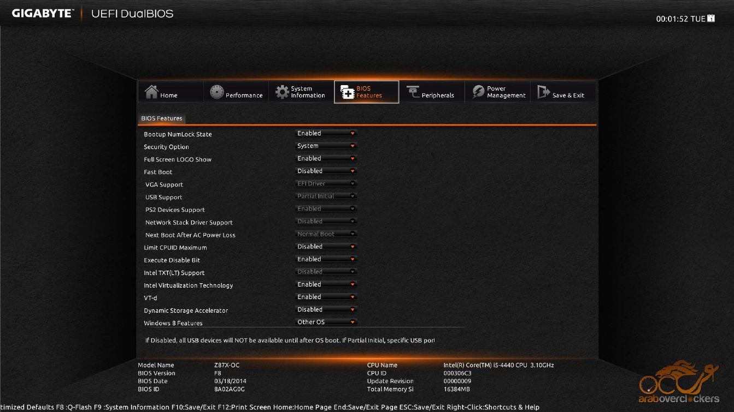The image size is (734, 412).
Task: Click the Peripherals plug icon
Action: [x=413, y=92]
